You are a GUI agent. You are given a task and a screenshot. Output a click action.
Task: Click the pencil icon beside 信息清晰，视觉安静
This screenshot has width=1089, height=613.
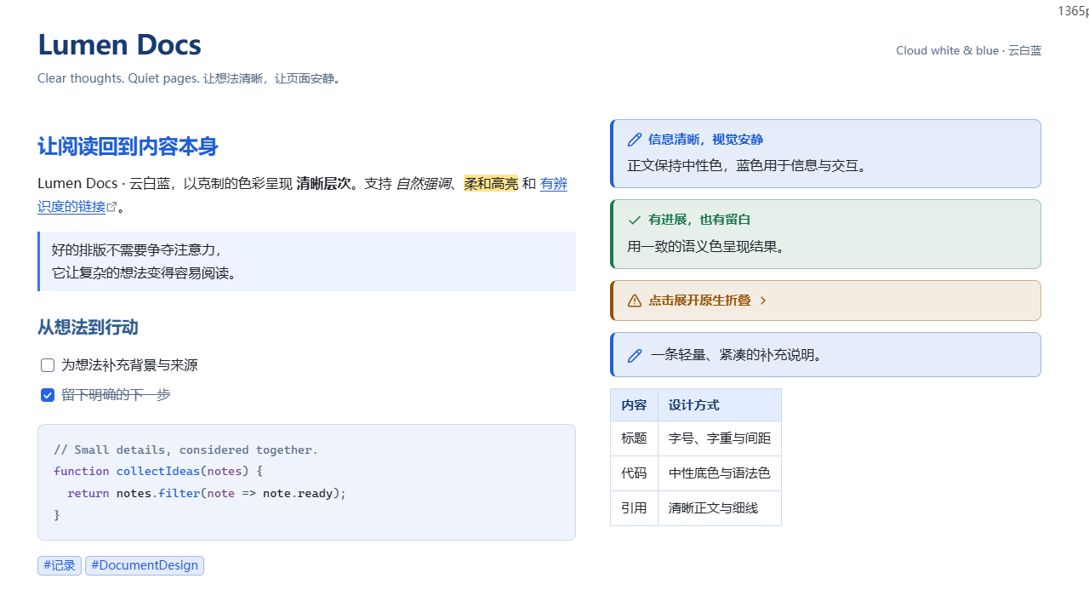tap(635, 140)
